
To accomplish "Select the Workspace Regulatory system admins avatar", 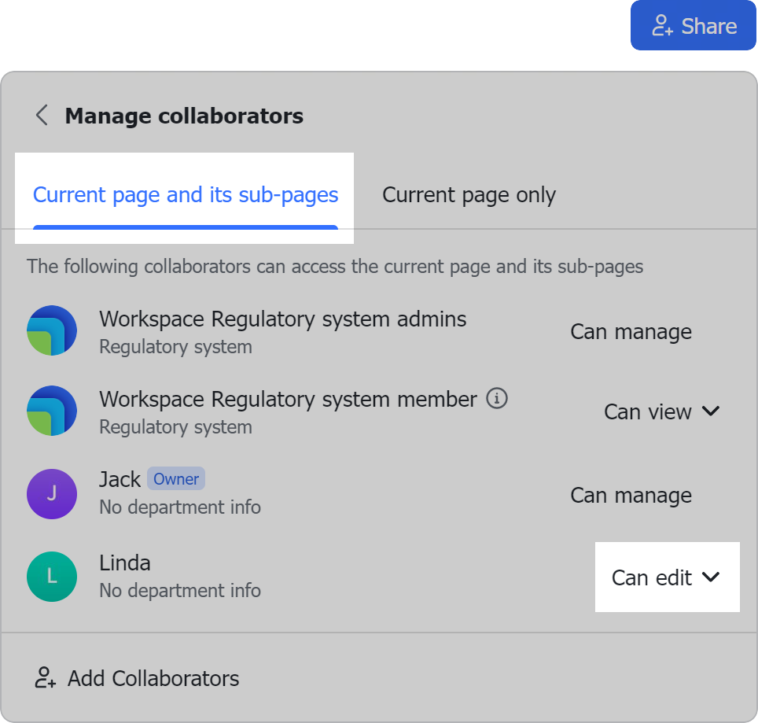I will click(x=52, y=330).
